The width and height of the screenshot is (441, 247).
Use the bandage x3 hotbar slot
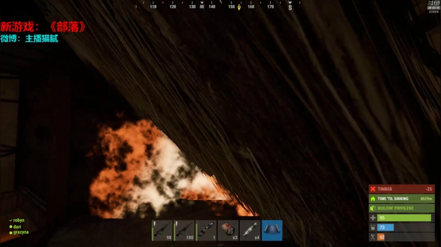coord(228,230)
